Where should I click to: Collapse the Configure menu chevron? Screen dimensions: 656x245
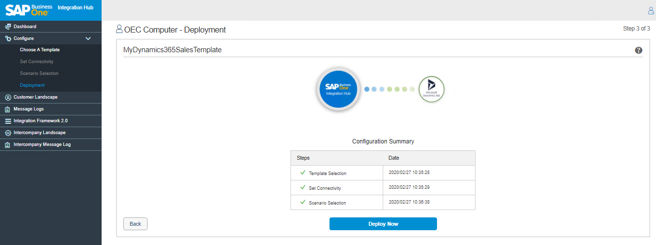coord(88,38)
